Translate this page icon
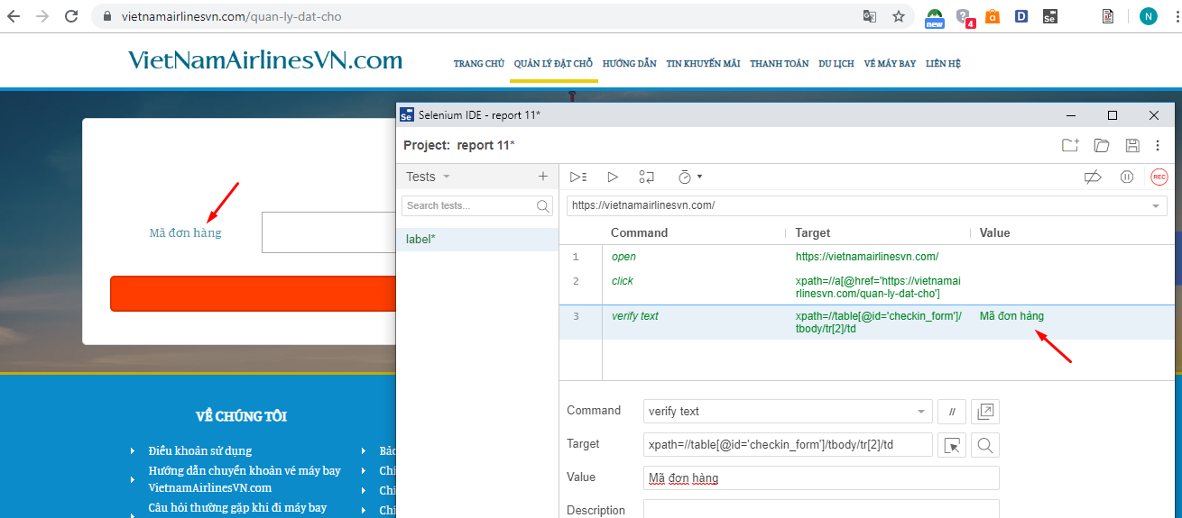Image resolution: width=1182 pixels, height=518 pixels. coord(870,16)
